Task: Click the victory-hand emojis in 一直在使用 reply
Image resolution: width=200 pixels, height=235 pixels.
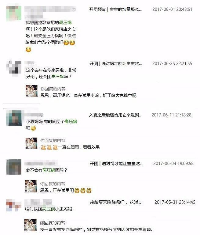Action: click(x=49, y=147)
